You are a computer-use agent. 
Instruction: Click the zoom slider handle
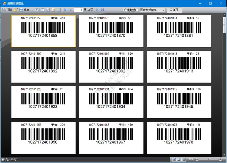[x=209, y=159]
